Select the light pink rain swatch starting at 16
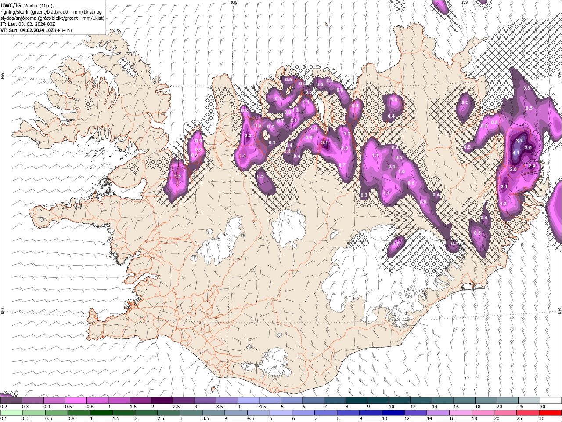562x422 pixels. (461, 413)
